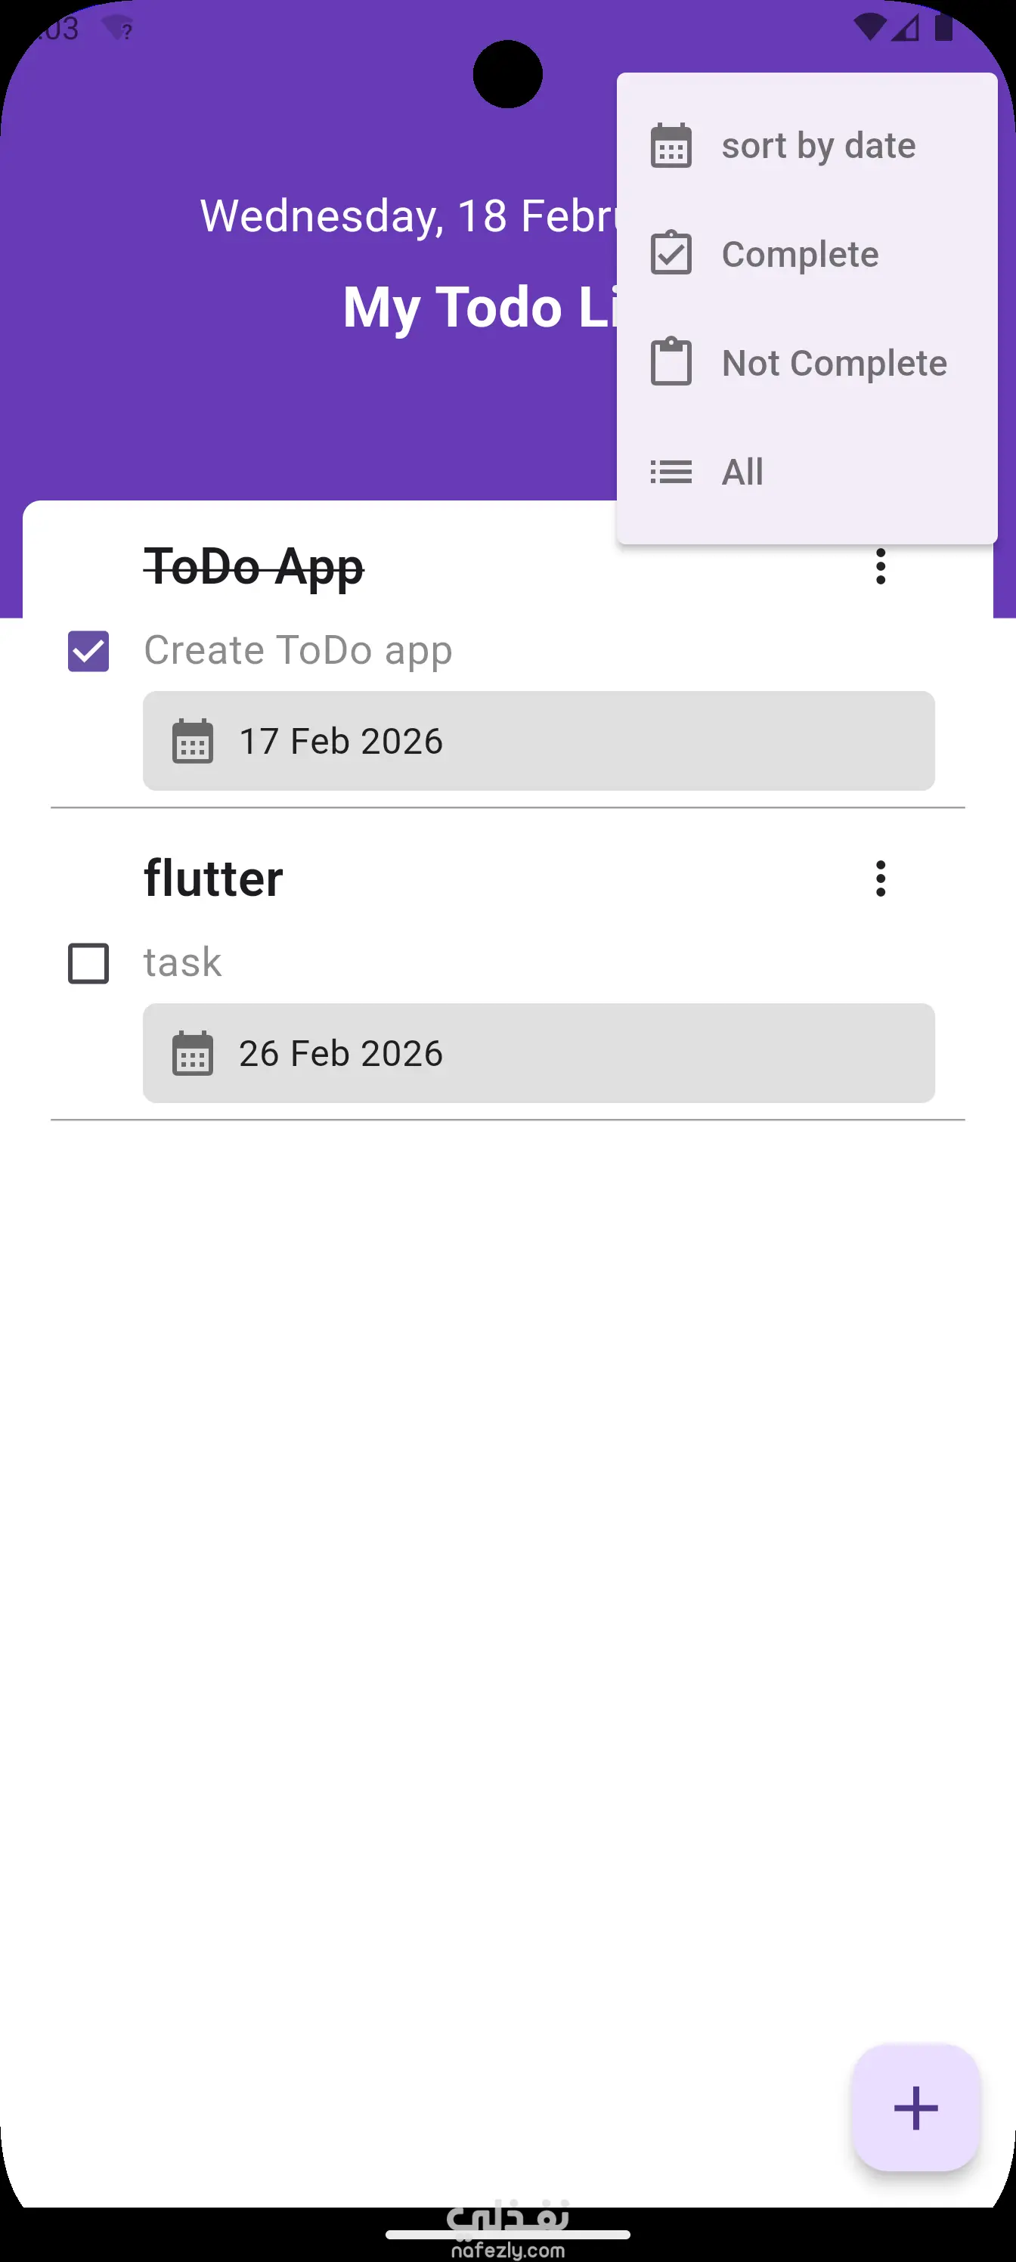Screen dimensions: 1016x2262
Task: Open the 17 Feb 2026 date field
Action: (538, 741)
